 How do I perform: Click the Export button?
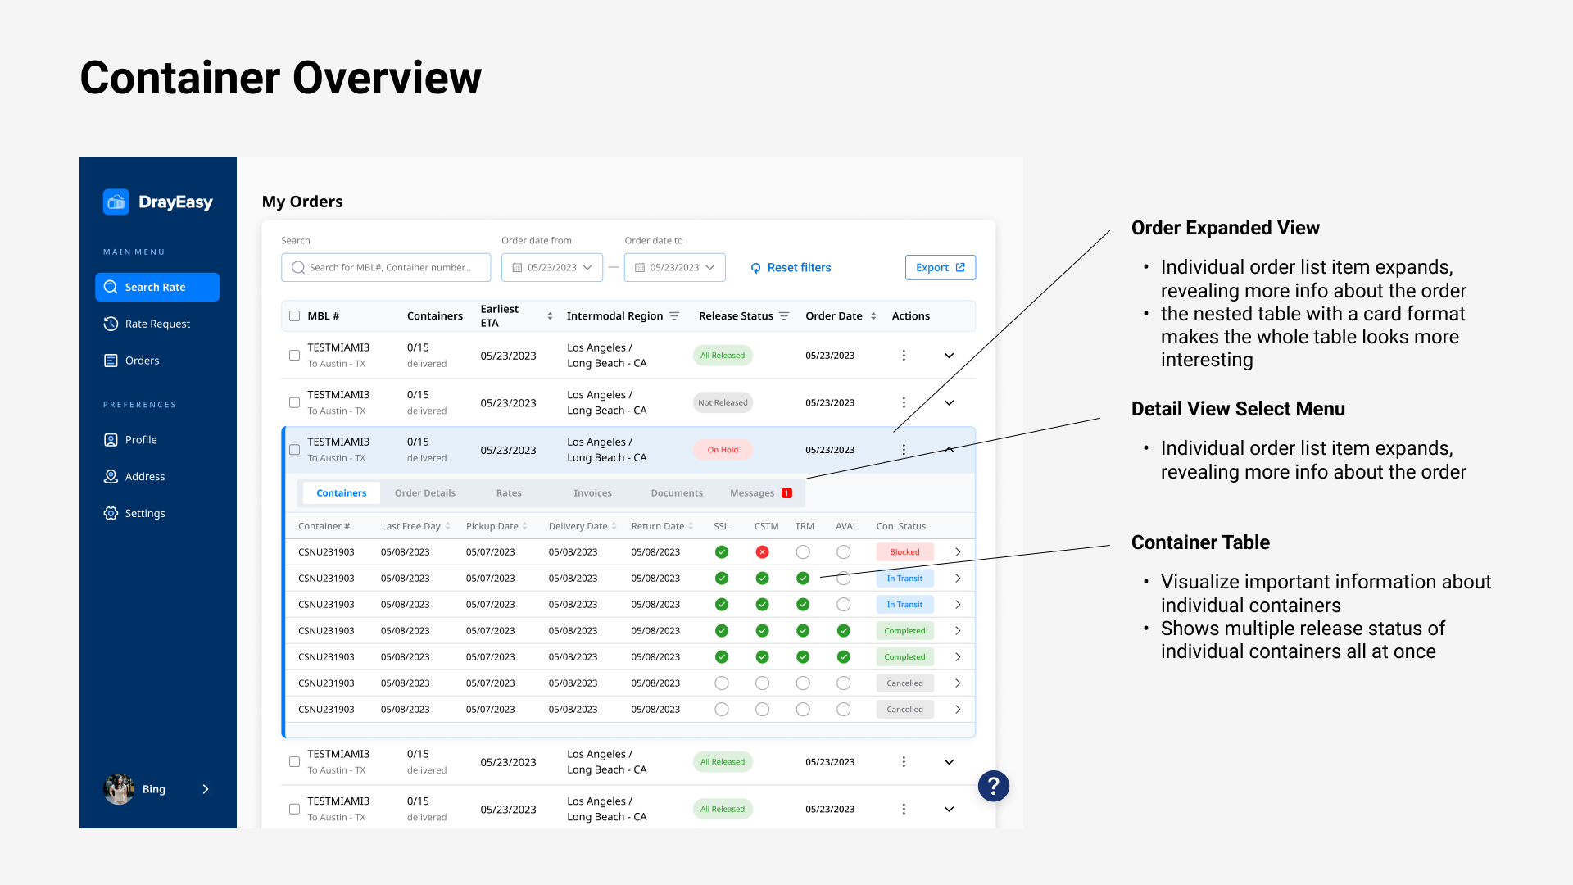pyautogui.click(x=940, y=268)
